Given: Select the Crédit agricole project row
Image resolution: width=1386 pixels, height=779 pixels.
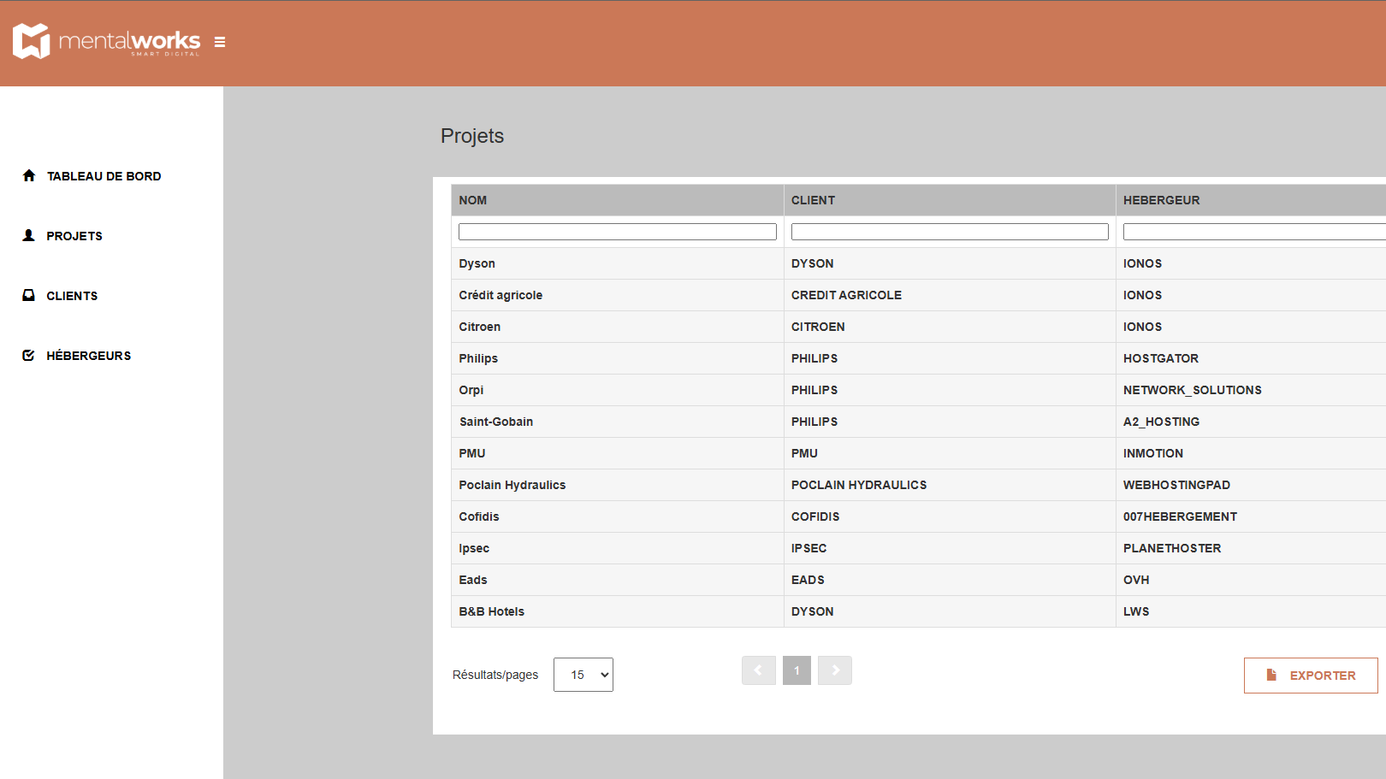Looking at the screenshot, I should 919,295.
